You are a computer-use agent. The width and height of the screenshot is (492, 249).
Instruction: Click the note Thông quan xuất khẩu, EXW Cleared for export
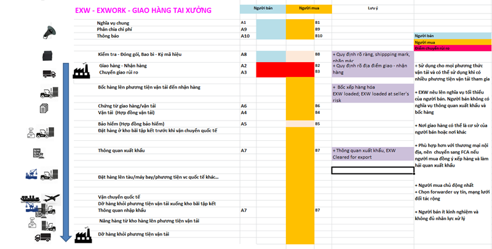(373, 154)
